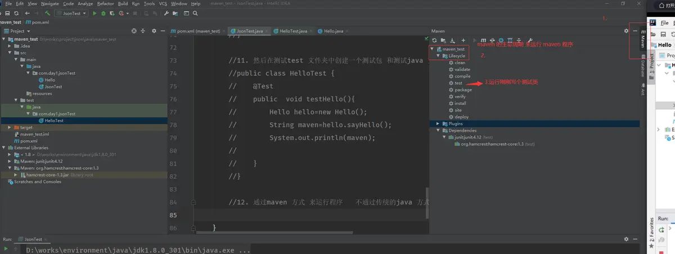Collapse the Dependencies node in Maven
This screenshot has width=675, height=254.
(x=439, y=130)
